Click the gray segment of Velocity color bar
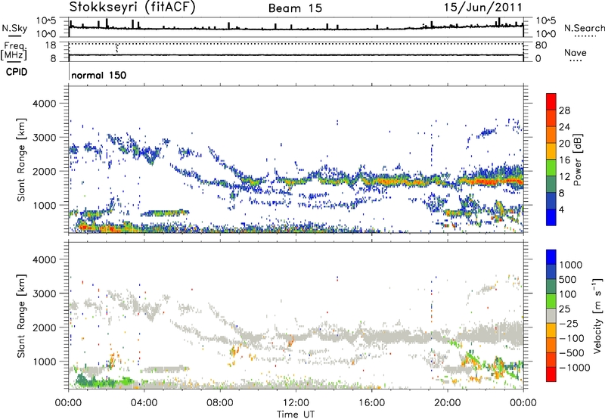Viewport: 605px width, 419px height. point(551,316)
